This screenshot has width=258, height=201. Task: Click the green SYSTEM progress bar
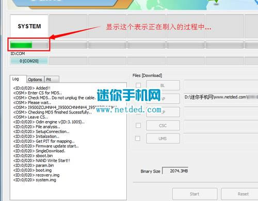click(x=29, y=45)
